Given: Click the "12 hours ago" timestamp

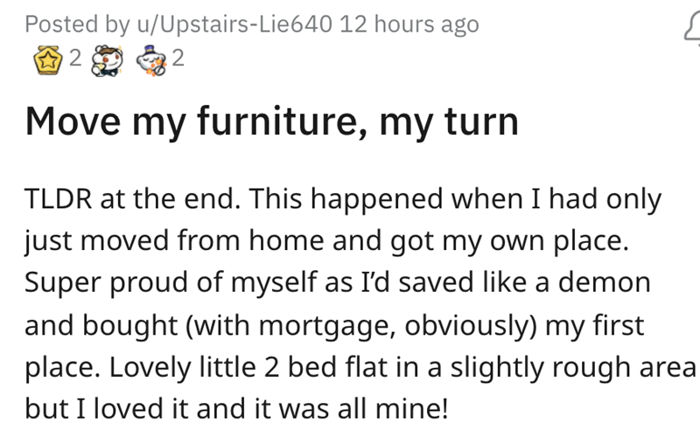Looking at the screenshot, I should (409, 24).
